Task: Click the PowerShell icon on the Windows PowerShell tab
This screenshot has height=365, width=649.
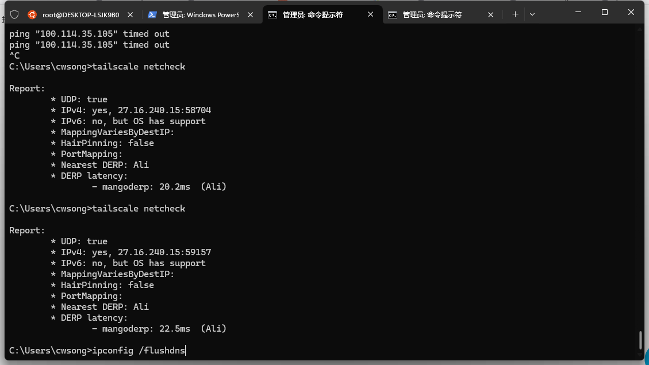Action: click(152, 15)
